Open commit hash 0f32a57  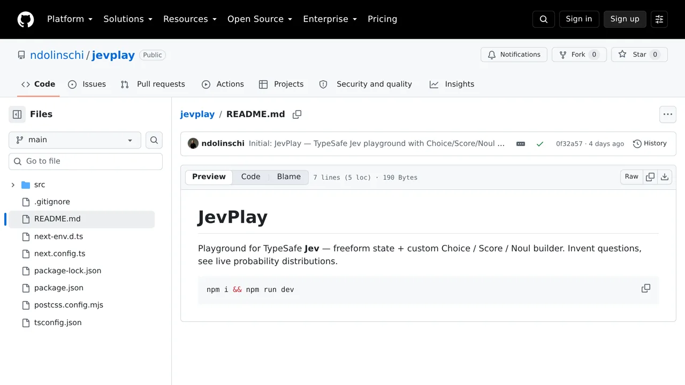[569, 144]
